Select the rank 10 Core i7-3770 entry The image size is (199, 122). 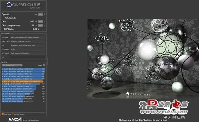pyautogui.click(x=23, y=91)
